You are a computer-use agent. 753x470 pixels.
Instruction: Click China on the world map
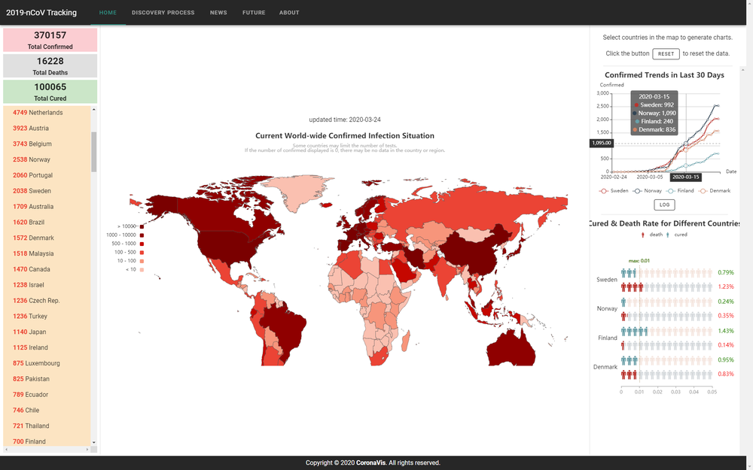(x=473, y=252)
